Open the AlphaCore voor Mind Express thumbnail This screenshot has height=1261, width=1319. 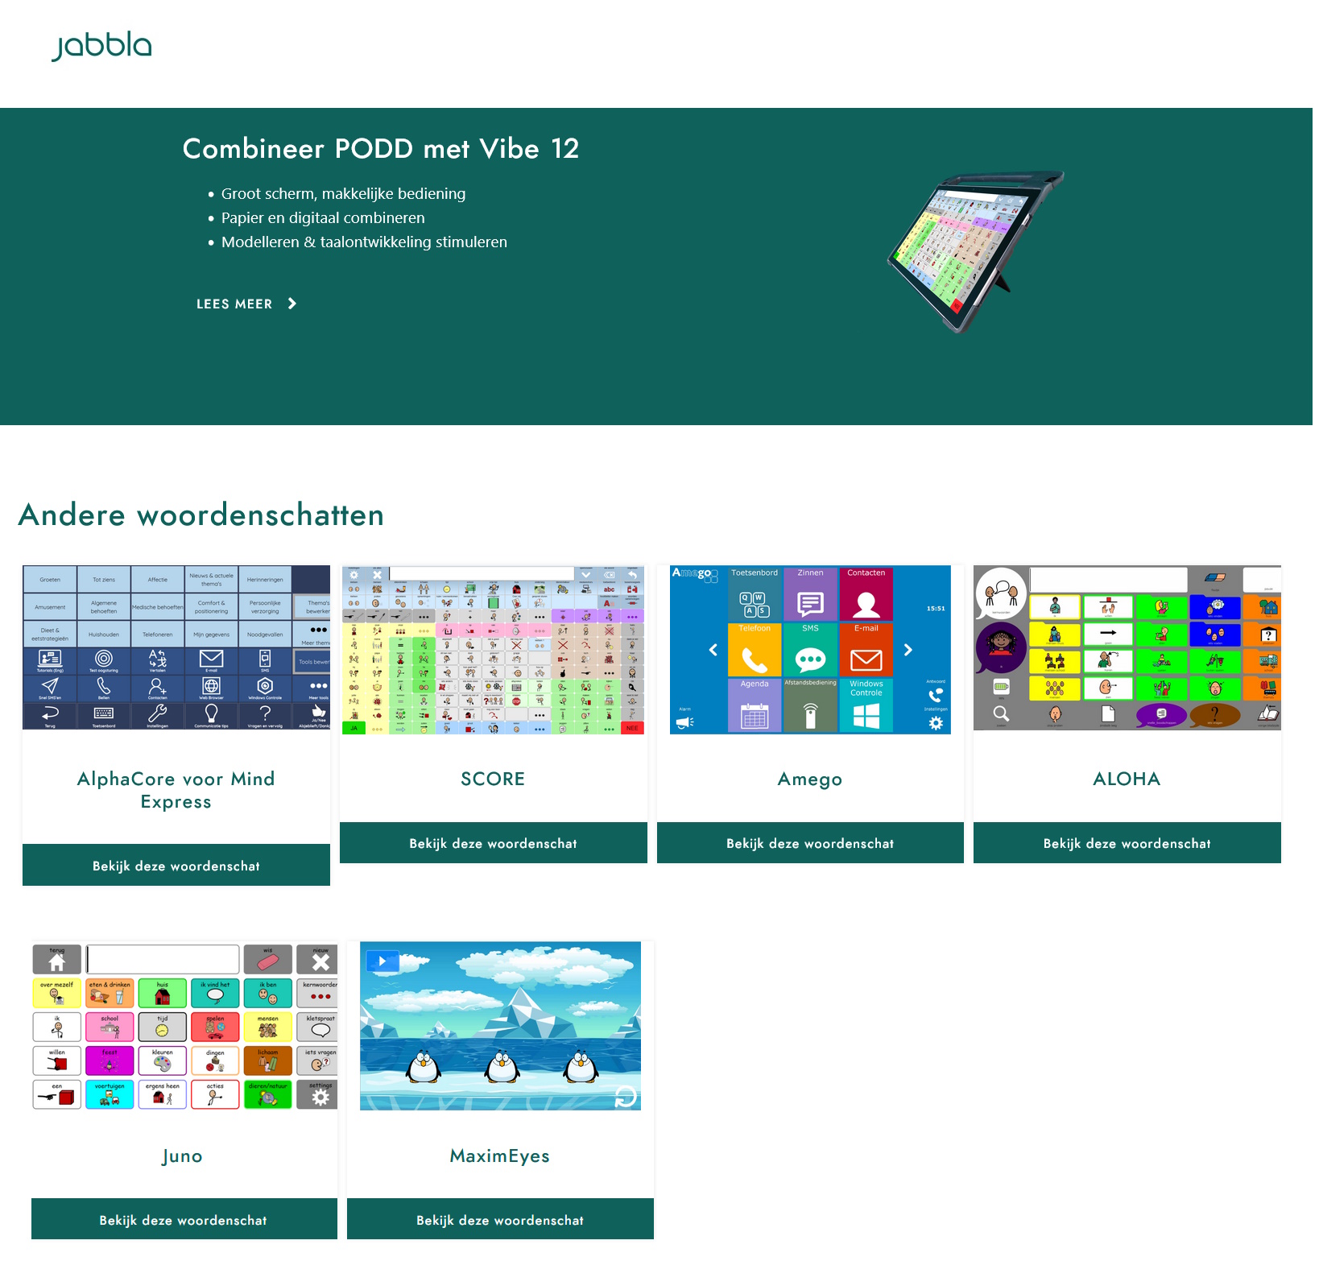tap(176, 647)
